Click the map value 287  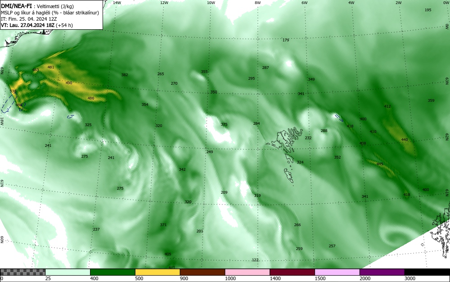click(x=265, y=68)
